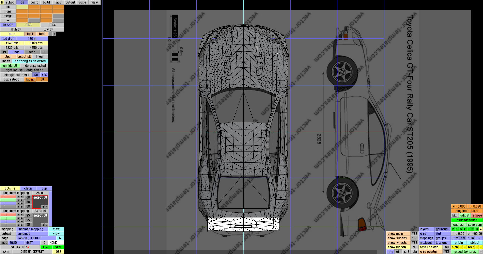
Task: Open the map tab
Action: pos(58,2)
